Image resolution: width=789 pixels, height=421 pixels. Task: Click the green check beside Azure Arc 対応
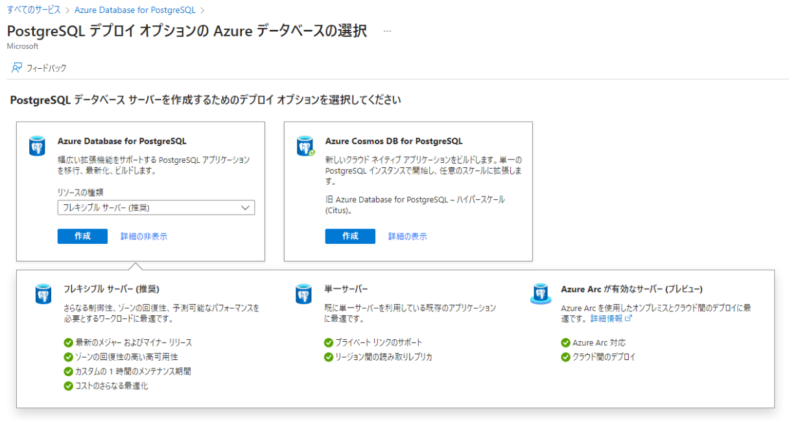pyautogui.click(x=566, y=343)
